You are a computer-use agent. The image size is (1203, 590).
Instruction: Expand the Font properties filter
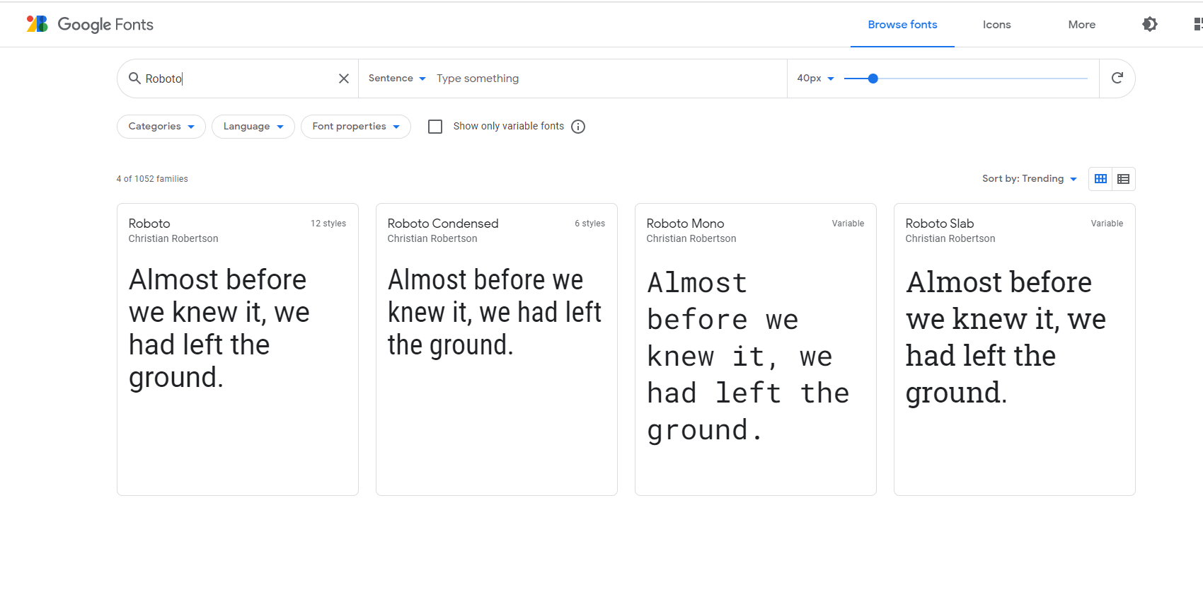tap(356, 127)
